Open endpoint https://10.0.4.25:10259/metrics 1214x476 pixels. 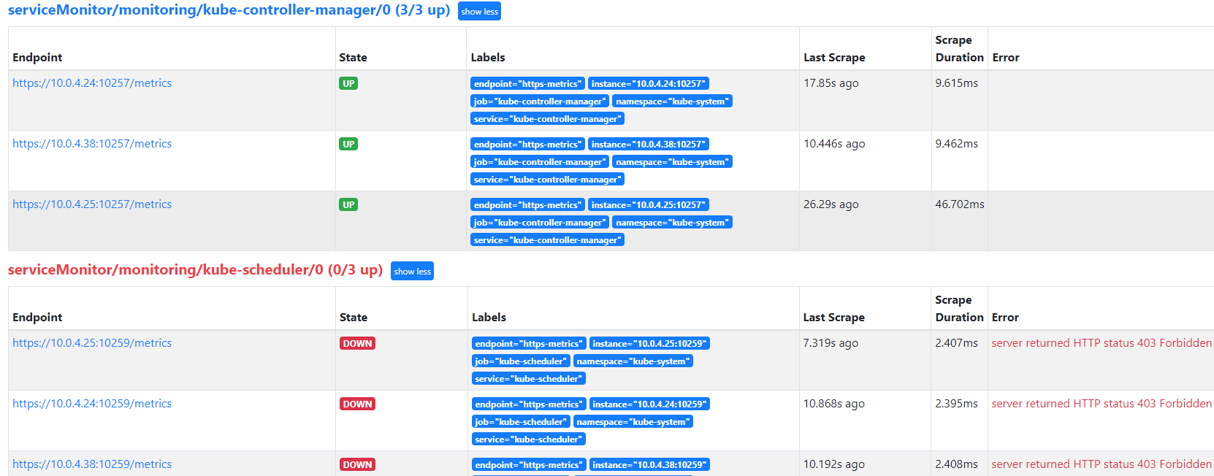point(92,343)
